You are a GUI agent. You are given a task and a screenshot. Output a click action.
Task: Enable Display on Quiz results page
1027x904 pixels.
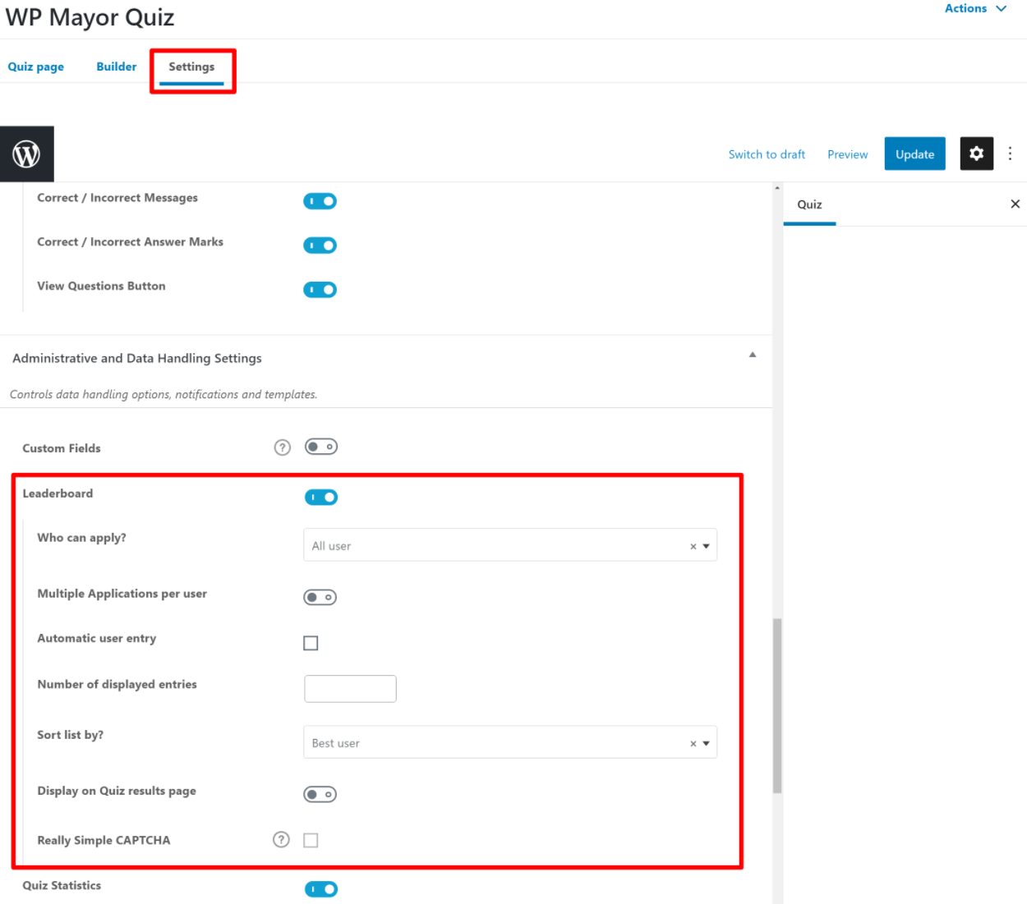pyautogui.click(x=320, y=794)
